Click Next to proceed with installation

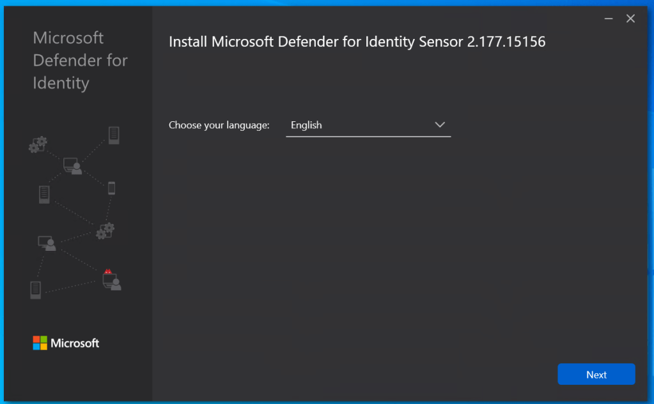click(x=596, y=374)
